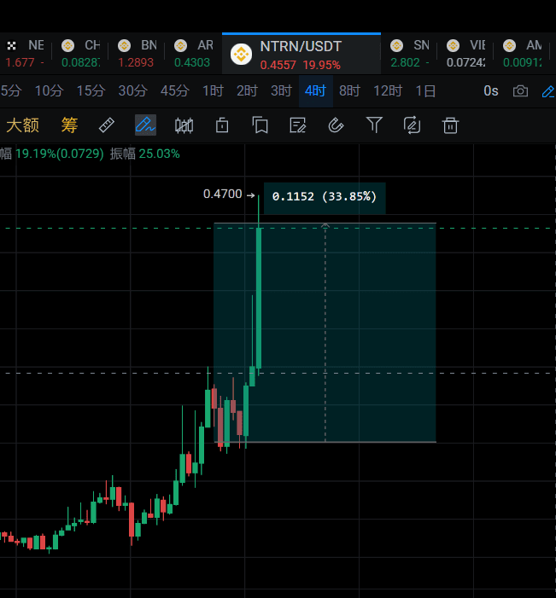Click the 0.4700 high price label
Screen dimensions: 556x598
[x=223, y=194]
